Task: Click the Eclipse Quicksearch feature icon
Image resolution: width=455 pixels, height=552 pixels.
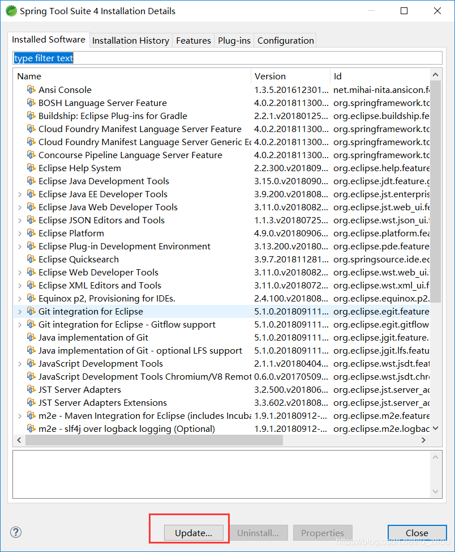Action: click(x=31, y=259)
